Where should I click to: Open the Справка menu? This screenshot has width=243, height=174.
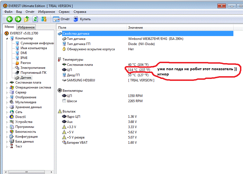(x=80, y=12)
